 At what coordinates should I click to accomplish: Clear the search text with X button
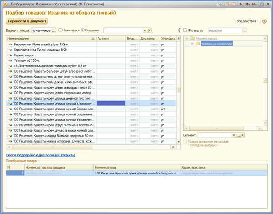pyautogui.click(x=149, y=30)
